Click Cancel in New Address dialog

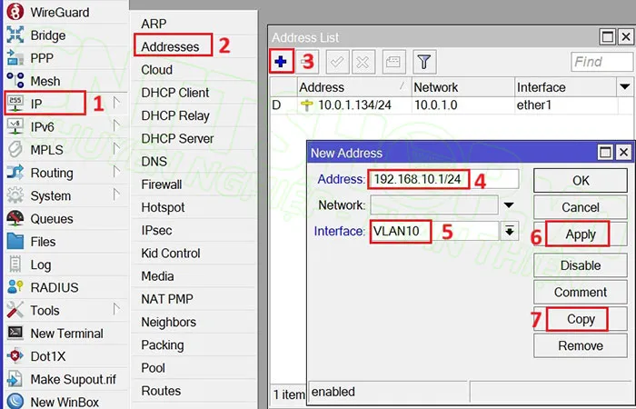[581, 207]
